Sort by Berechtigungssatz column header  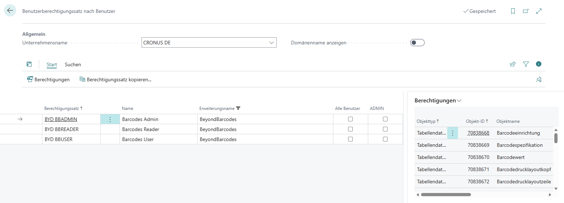click(63, 108)
